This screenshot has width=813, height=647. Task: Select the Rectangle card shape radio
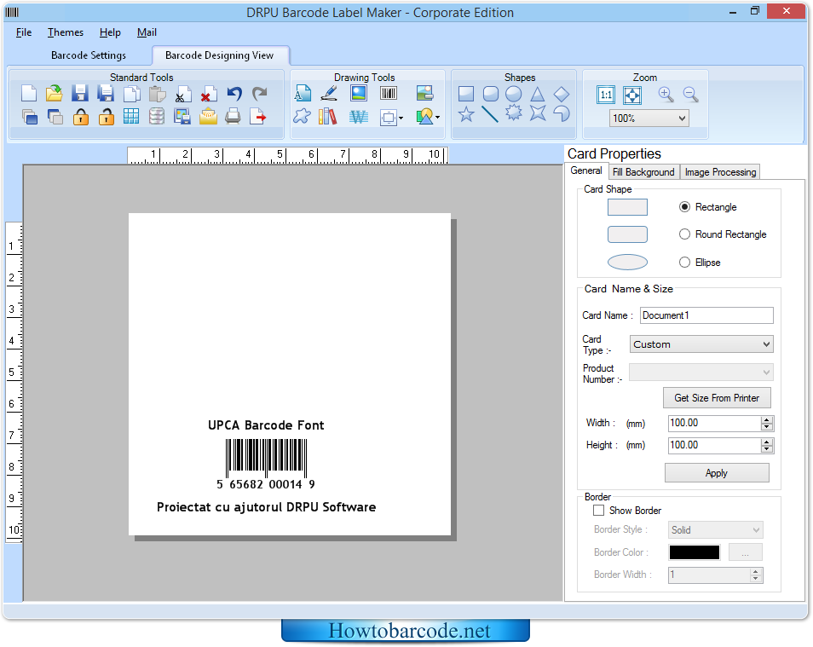pos(684,207)
